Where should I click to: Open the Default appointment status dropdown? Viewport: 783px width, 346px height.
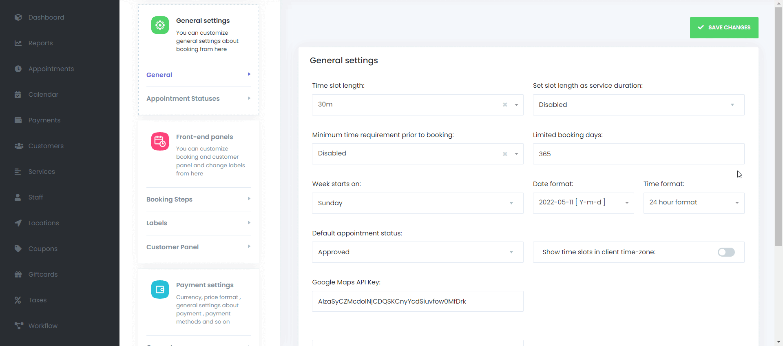(x=418, y=252)
